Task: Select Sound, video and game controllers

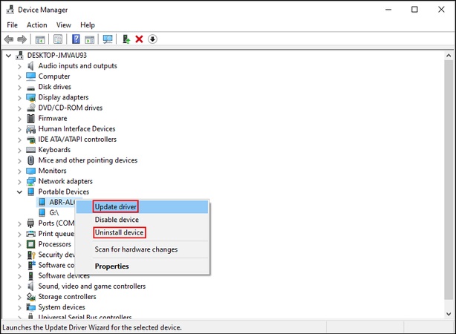Action: click(x=91, y=286)
